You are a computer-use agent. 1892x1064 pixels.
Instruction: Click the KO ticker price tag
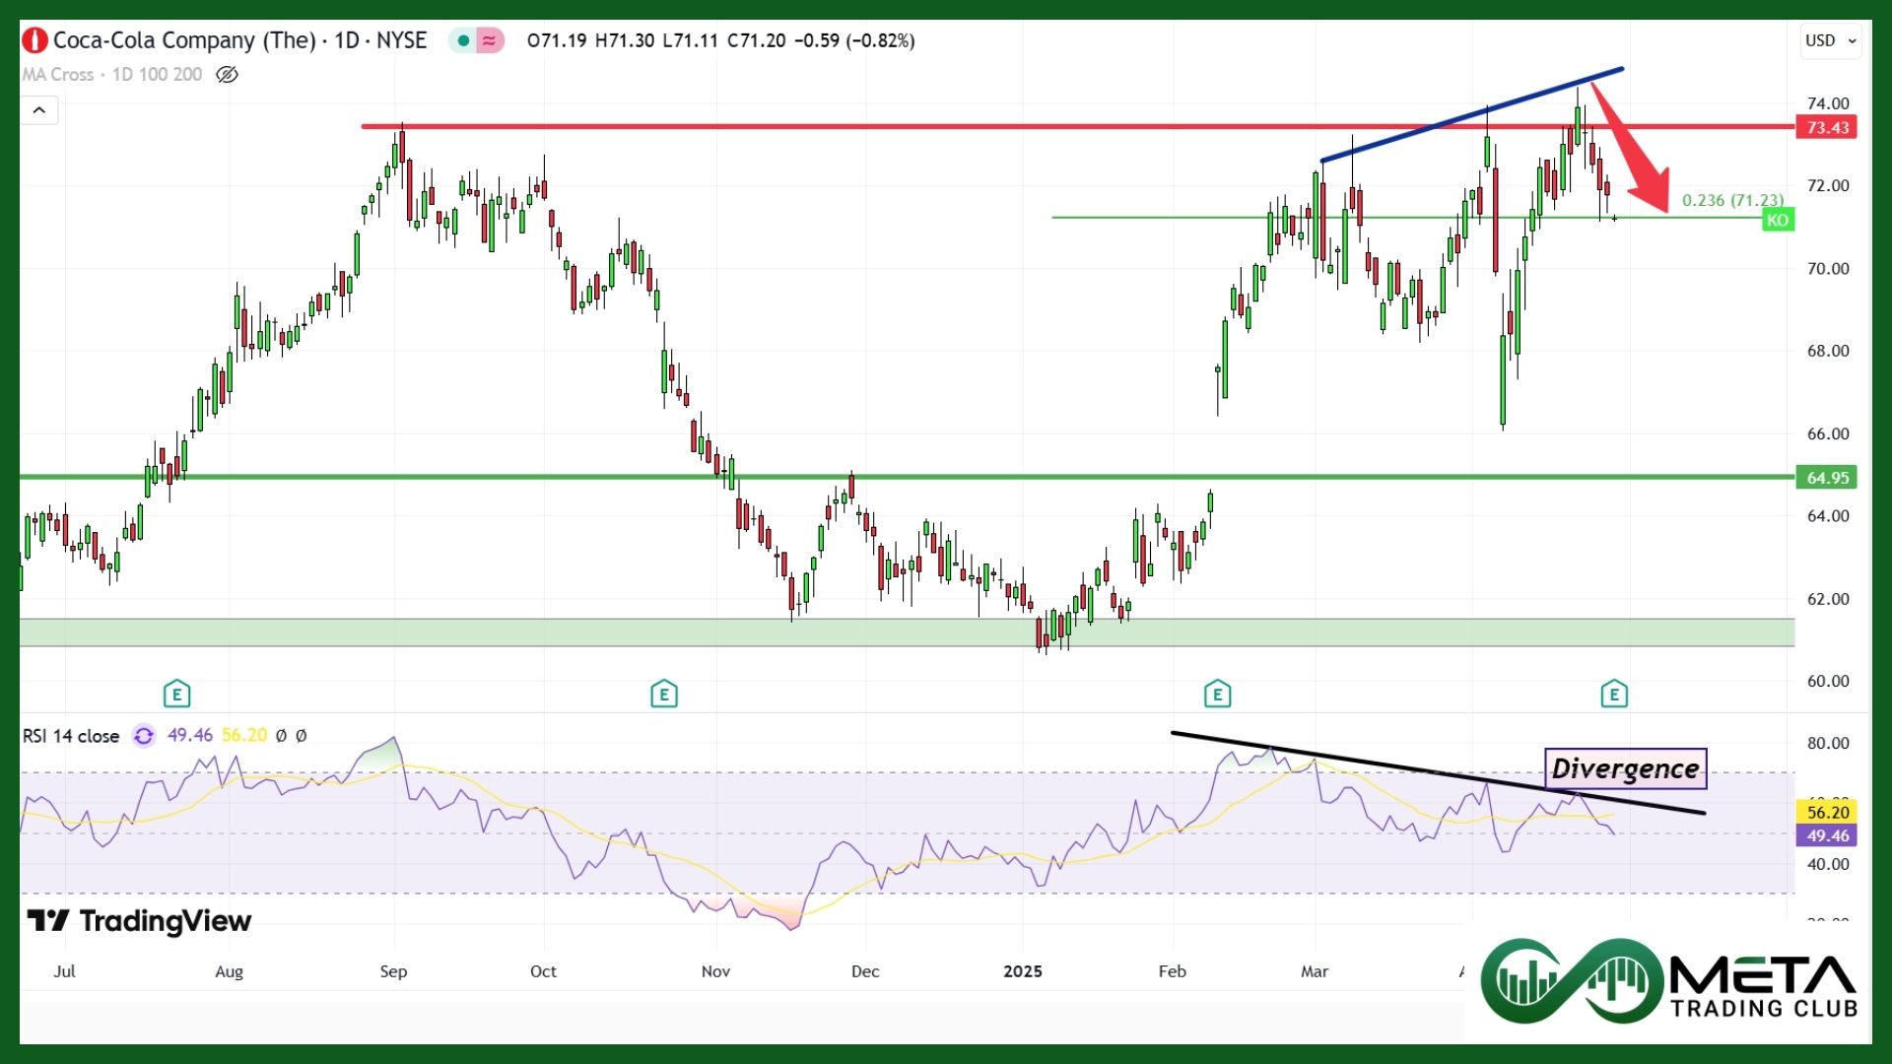pyautogui.click(x=1778, y=221)
